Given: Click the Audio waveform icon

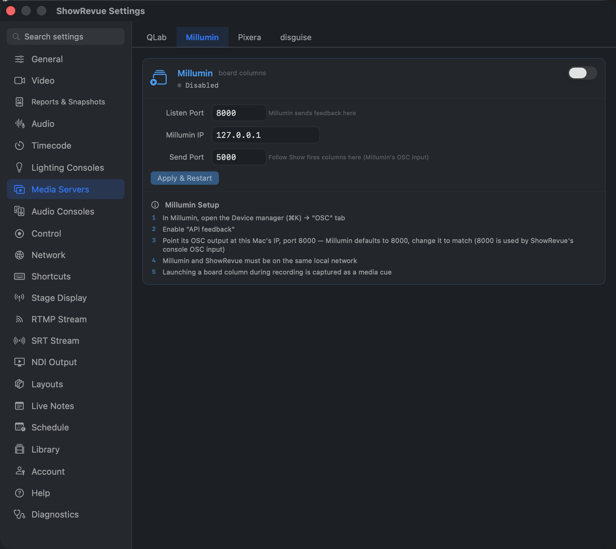Looking at the screenshot, I should [20, 124].
